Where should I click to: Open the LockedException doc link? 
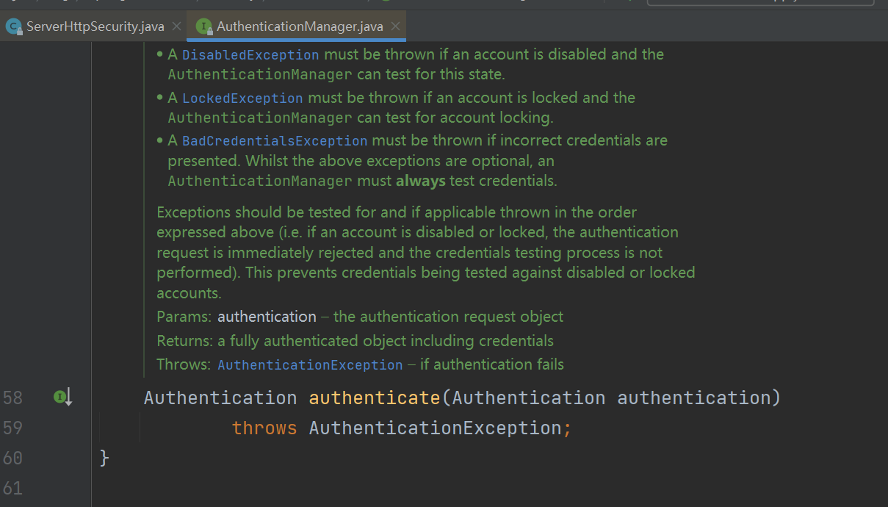(242, 98)
